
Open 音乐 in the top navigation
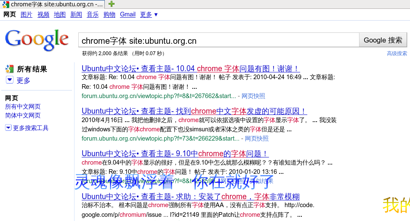[93, 15]
